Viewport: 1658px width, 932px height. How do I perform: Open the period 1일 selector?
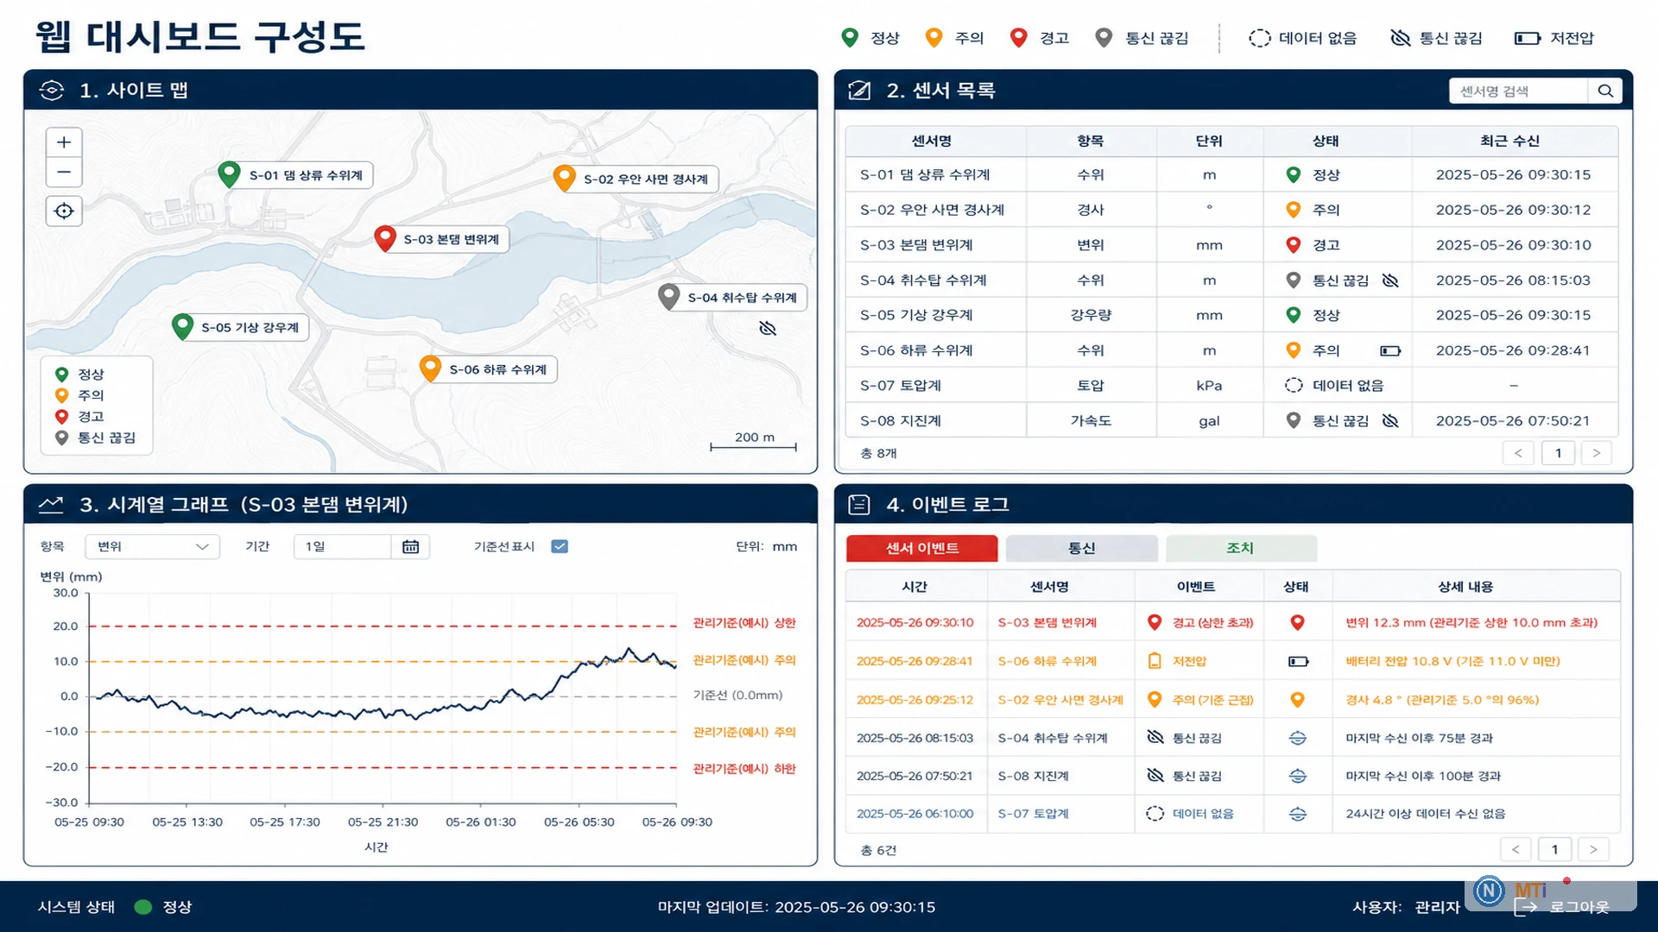click(362, 546)
